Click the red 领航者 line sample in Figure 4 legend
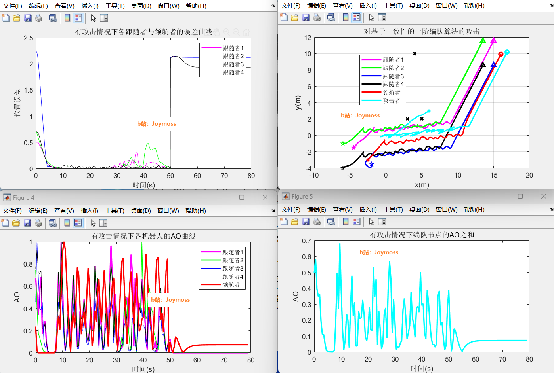 pyautogui.click(x=211, y=284)
